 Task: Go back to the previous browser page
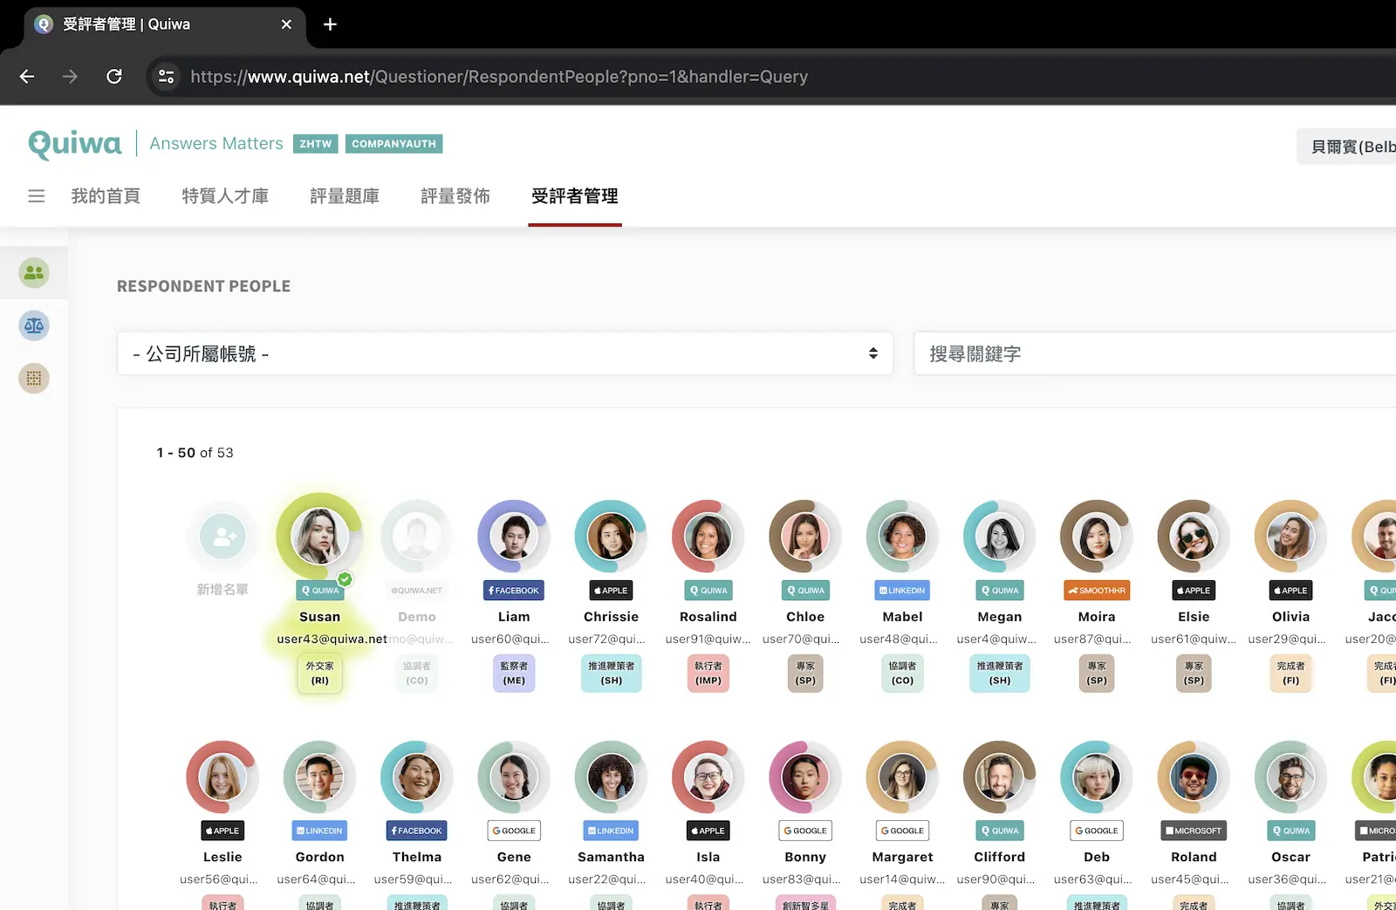pyautogui.click(x=27, y=77)
